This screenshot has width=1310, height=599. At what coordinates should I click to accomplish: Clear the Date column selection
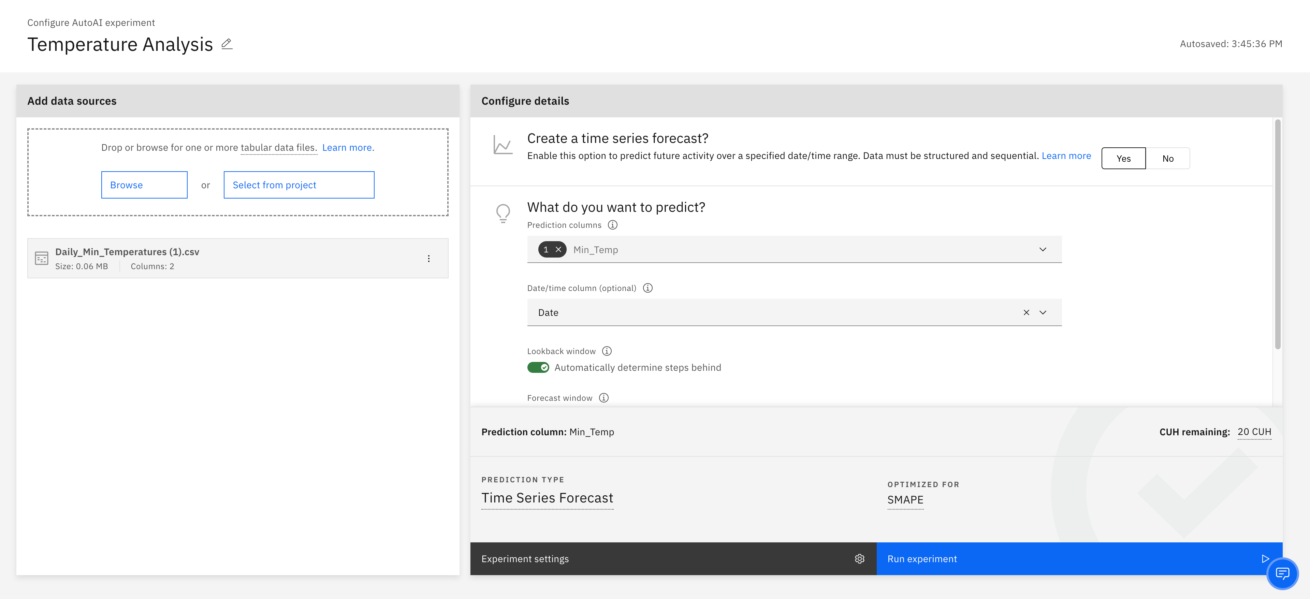pyautogui.click(x=1026, y=312)
